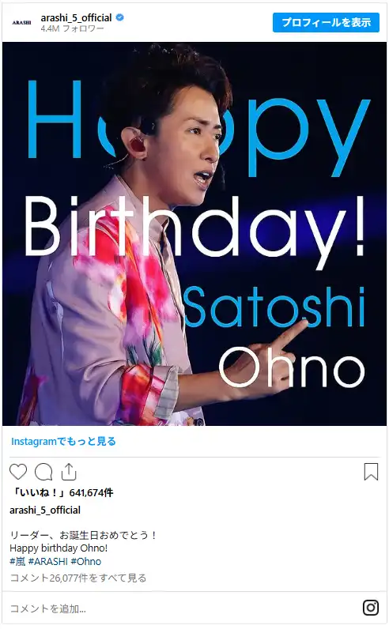Save post with the bookmark icon
This screenshot has width=389, height=629.
tap(371, 472)
